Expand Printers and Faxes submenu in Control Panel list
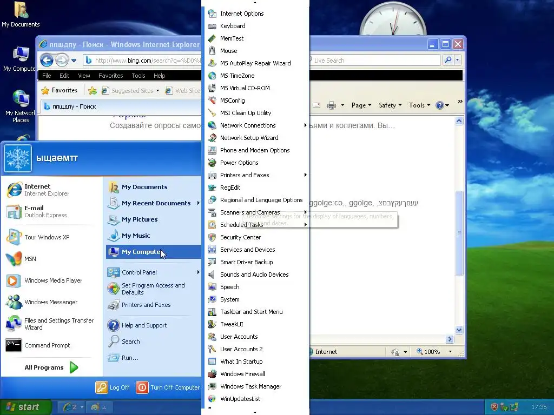The width and height of the screenshot is (554, 415). coord(255,175)
